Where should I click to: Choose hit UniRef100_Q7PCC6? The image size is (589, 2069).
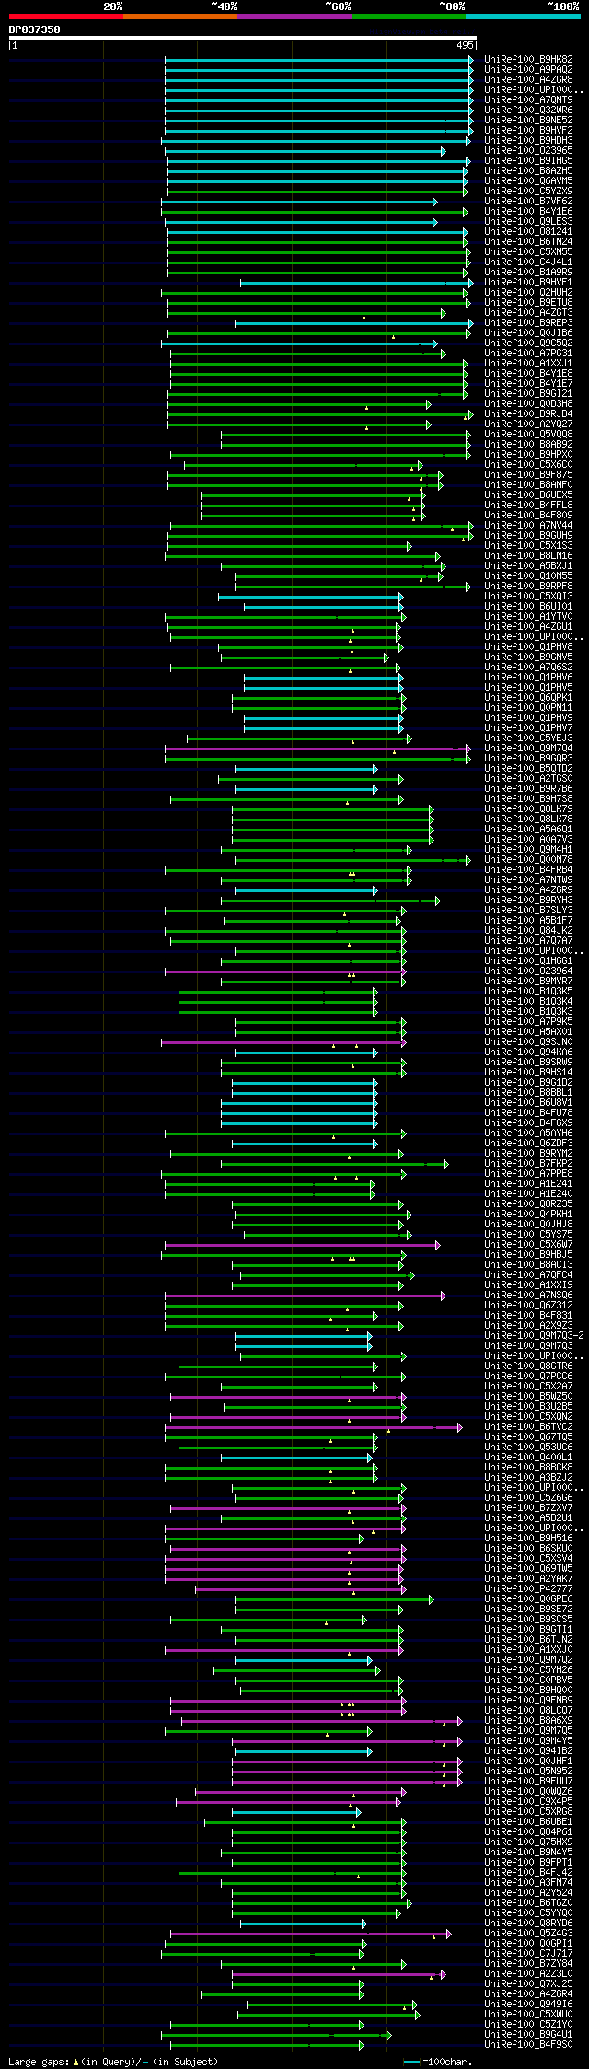click(x=528, y=1376)
